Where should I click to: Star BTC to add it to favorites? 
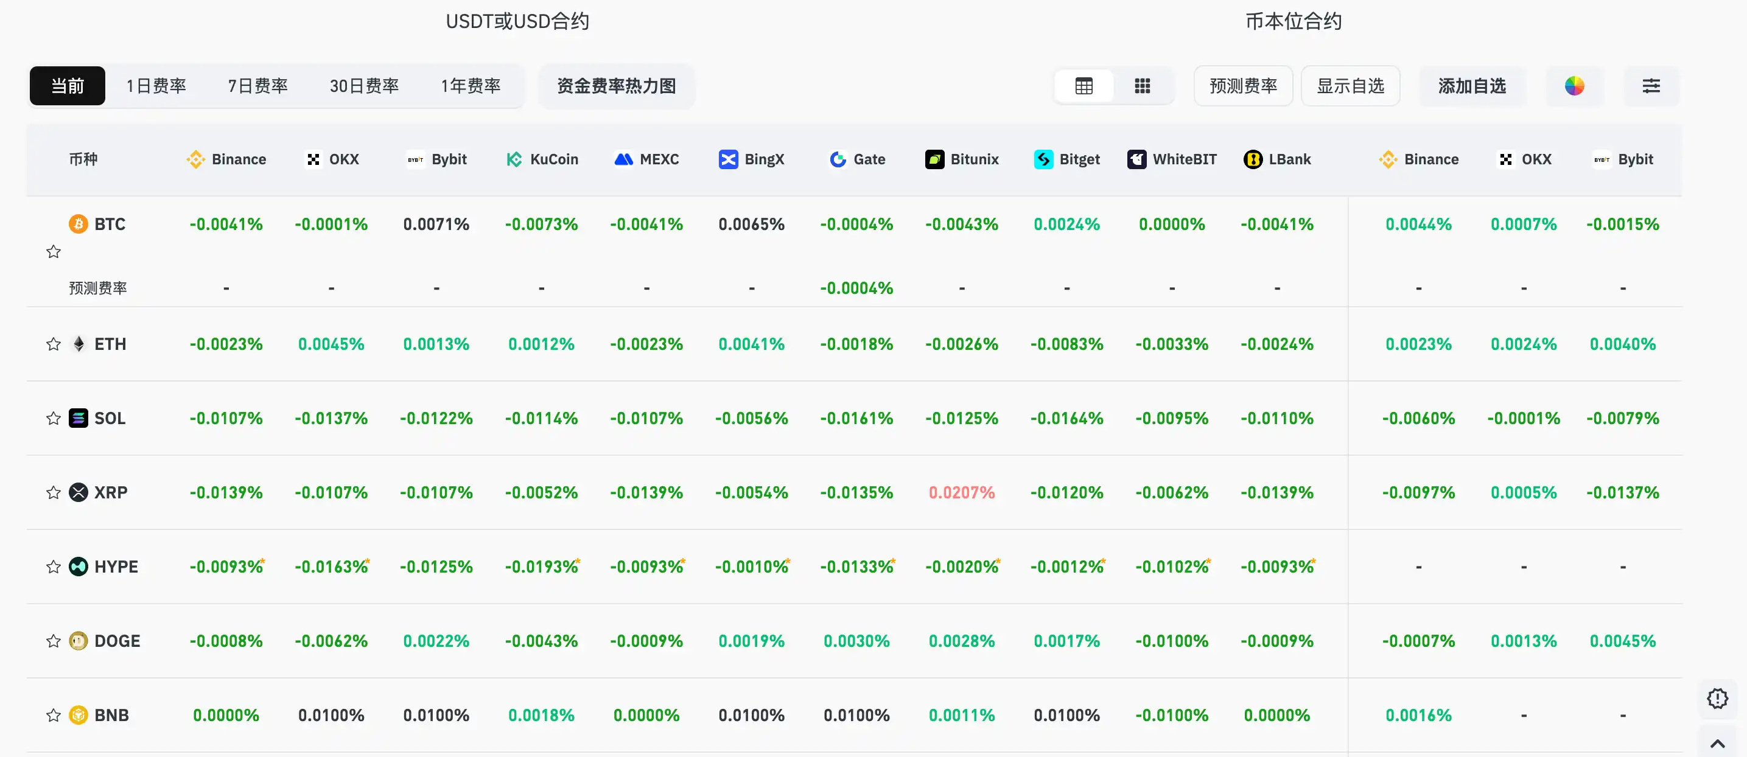click(x=53, y=251)
